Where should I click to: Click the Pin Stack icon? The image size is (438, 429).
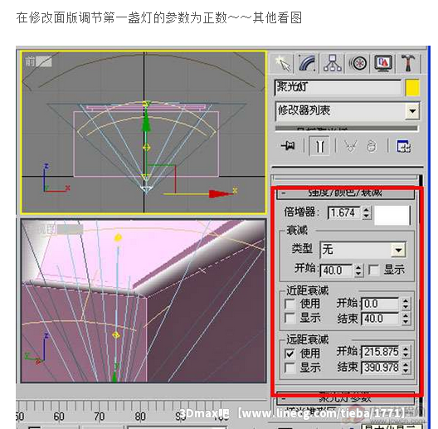(288, 145)
